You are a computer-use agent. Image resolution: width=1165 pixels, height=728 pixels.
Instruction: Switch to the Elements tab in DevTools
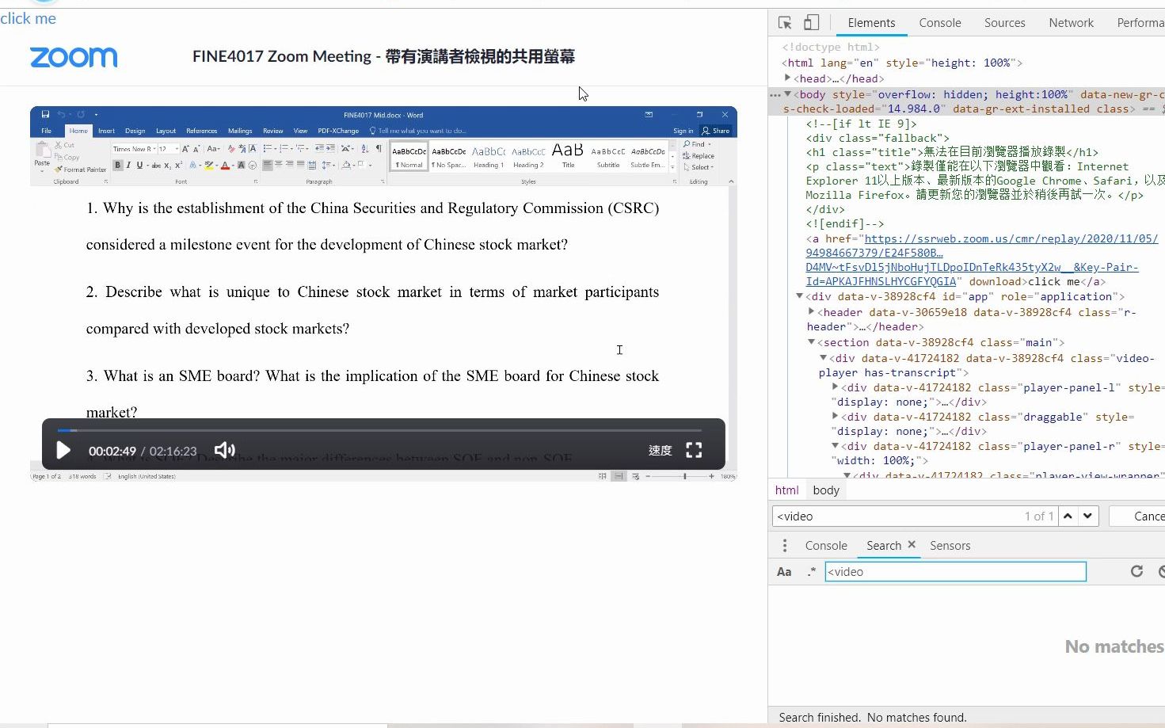(x=871, y=23)
